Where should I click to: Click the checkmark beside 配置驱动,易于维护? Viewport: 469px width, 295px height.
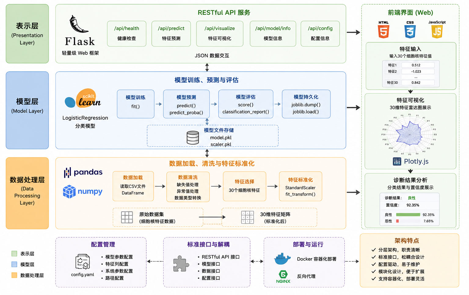(x=373, y=264)
